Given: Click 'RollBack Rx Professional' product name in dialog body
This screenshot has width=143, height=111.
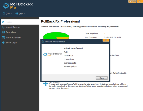Looking at the screenshot, I should click(x=73, y=48).
